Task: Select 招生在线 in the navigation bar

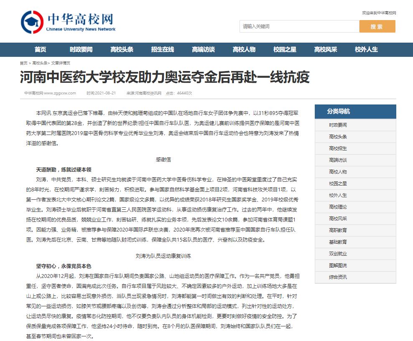Action: (x=162, y=49)
